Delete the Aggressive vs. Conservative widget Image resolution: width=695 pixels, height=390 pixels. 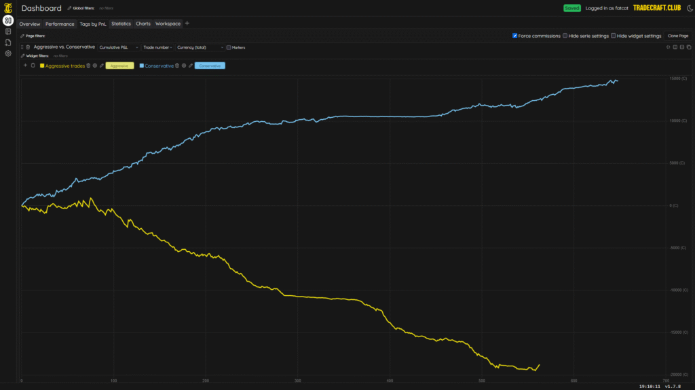28,47
